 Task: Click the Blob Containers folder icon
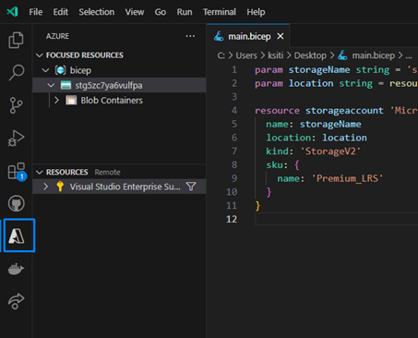71,101
